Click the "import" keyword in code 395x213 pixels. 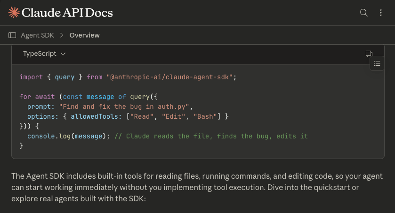(31, 77)
